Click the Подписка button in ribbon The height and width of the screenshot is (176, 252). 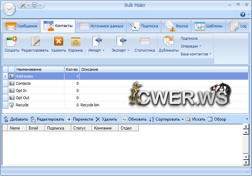189,38
